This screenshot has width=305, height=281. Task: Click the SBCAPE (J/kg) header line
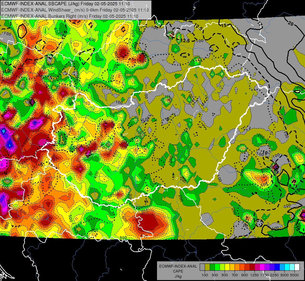[65, 4]
